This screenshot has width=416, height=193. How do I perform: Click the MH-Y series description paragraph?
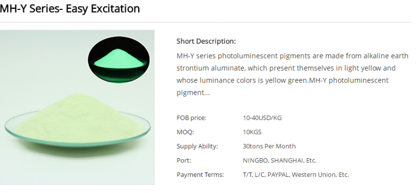point(292,74)
